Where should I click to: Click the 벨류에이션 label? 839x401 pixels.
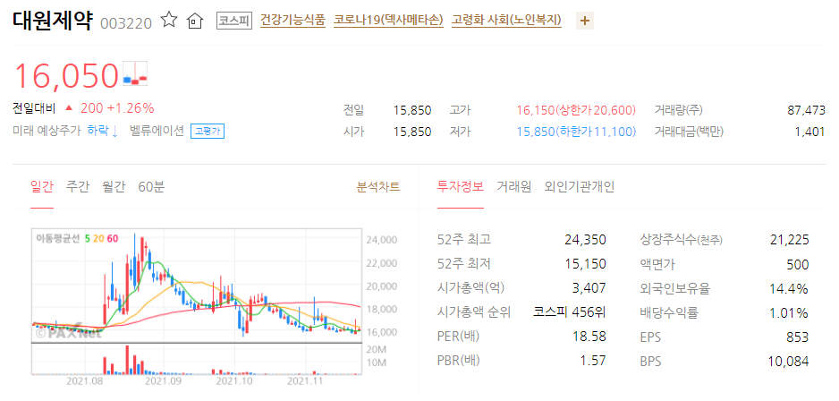[x=157, y=131]
